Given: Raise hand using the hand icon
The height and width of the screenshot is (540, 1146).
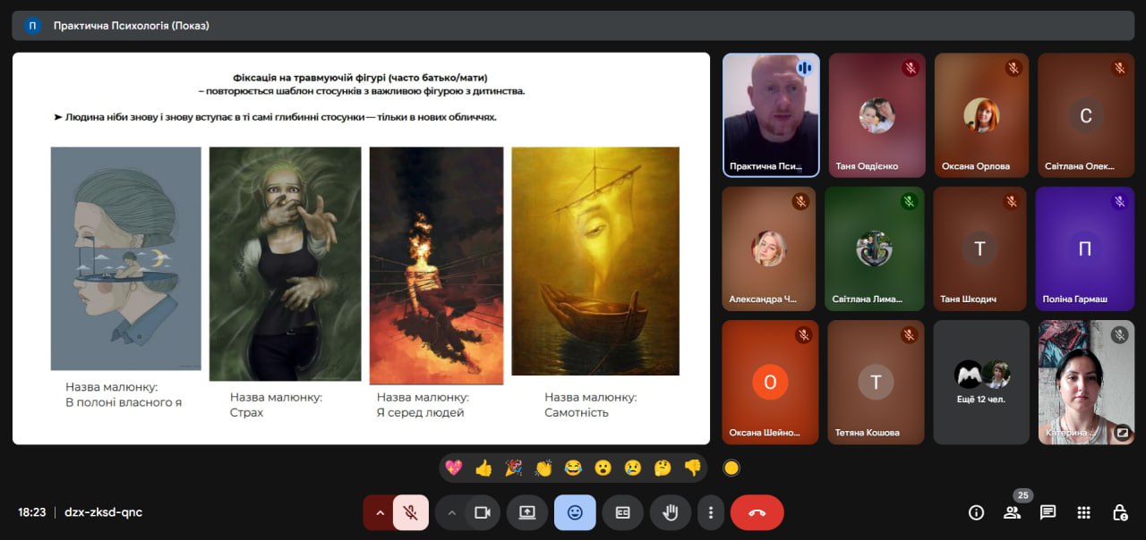Looking at the screenshot, I should (670, 512).
